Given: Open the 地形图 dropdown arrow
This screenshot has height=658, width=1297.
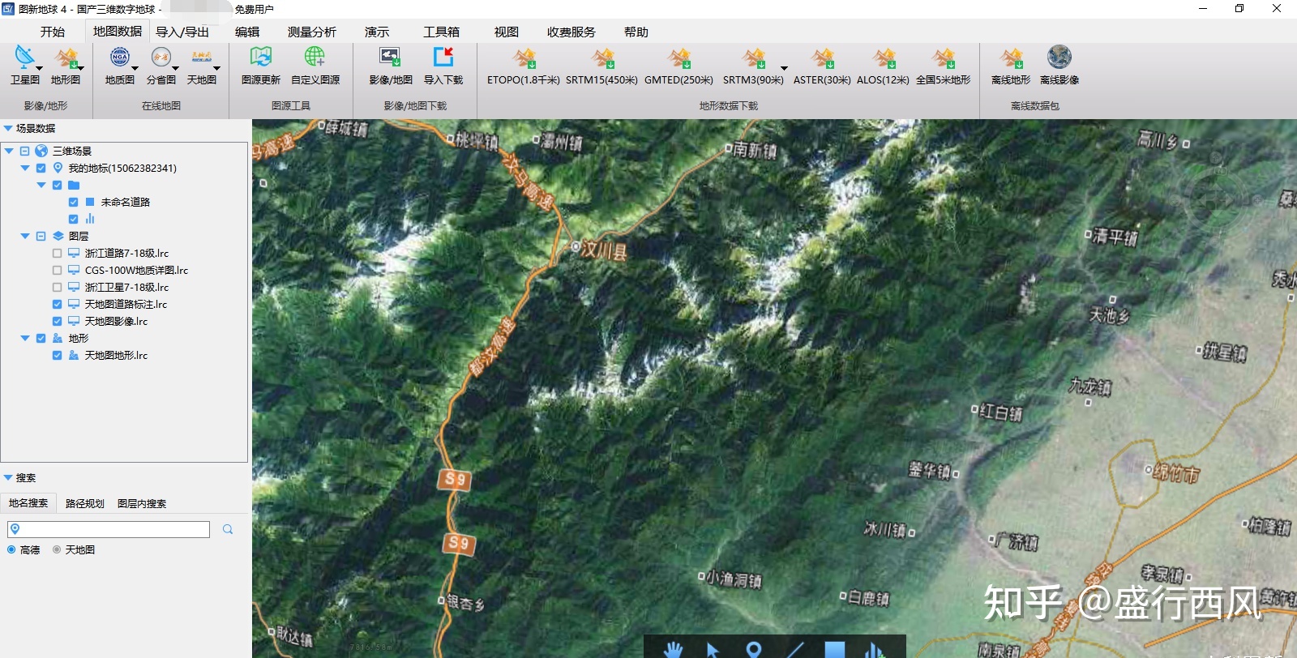Looking at the screenshot, I should tap(80, 68).
